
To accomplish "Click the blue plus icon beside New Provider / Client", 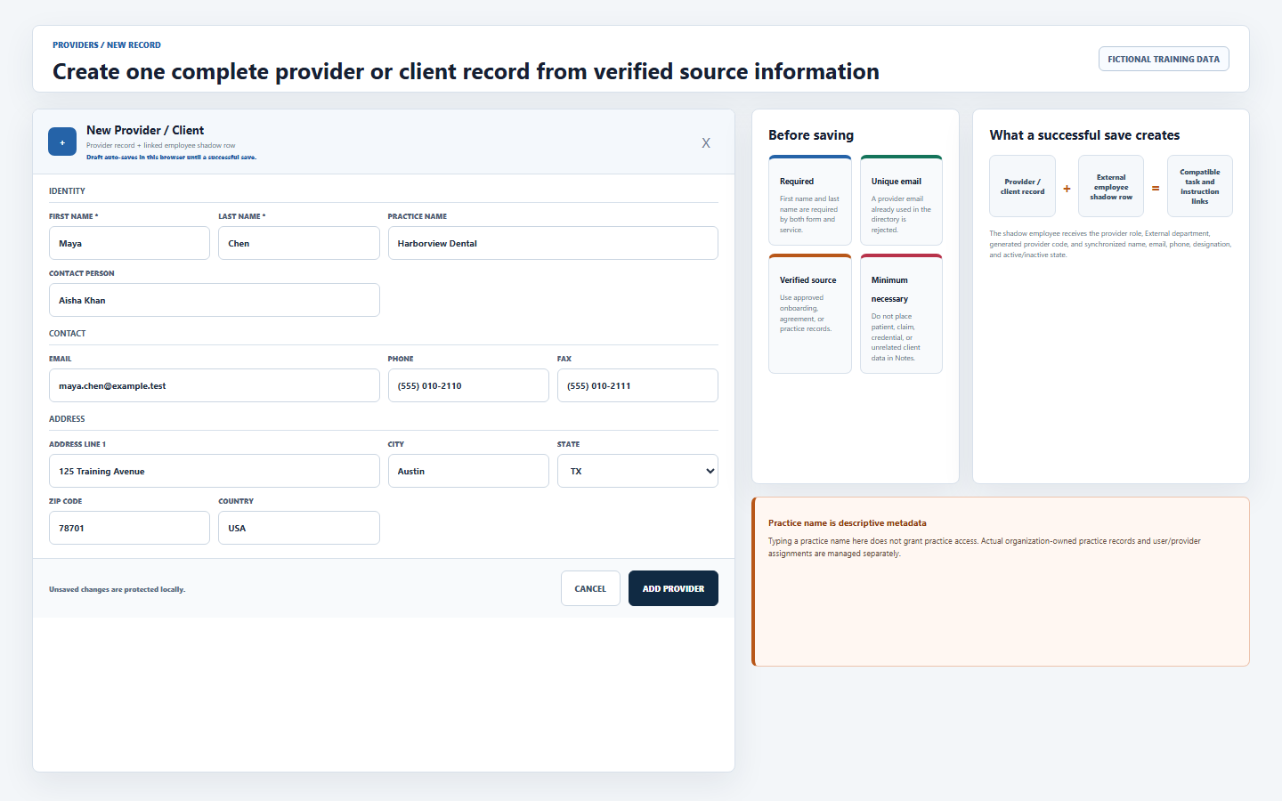I will [62, 142].
